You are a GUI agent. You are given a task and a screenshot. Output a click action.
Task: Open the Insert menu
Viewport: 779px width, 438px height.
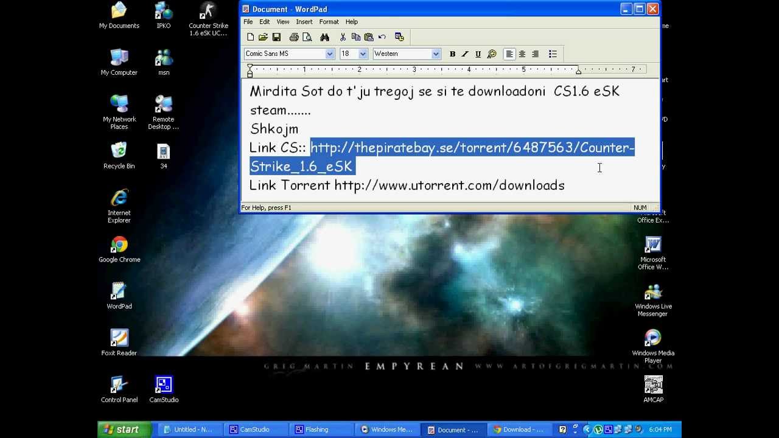click(304, 22)
